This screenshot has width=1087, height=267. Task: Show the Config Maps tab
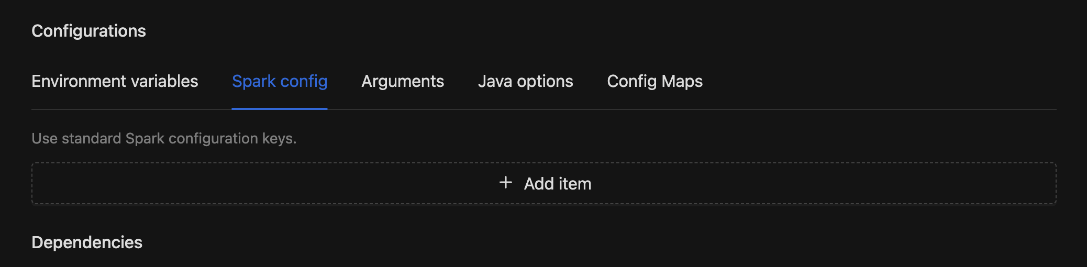pos(655,81)
